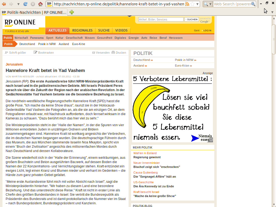Image resolution: width=276 pixels, height=207 pixels.
Task: Click the vertical scrollbar thumb
Action: 274,39
